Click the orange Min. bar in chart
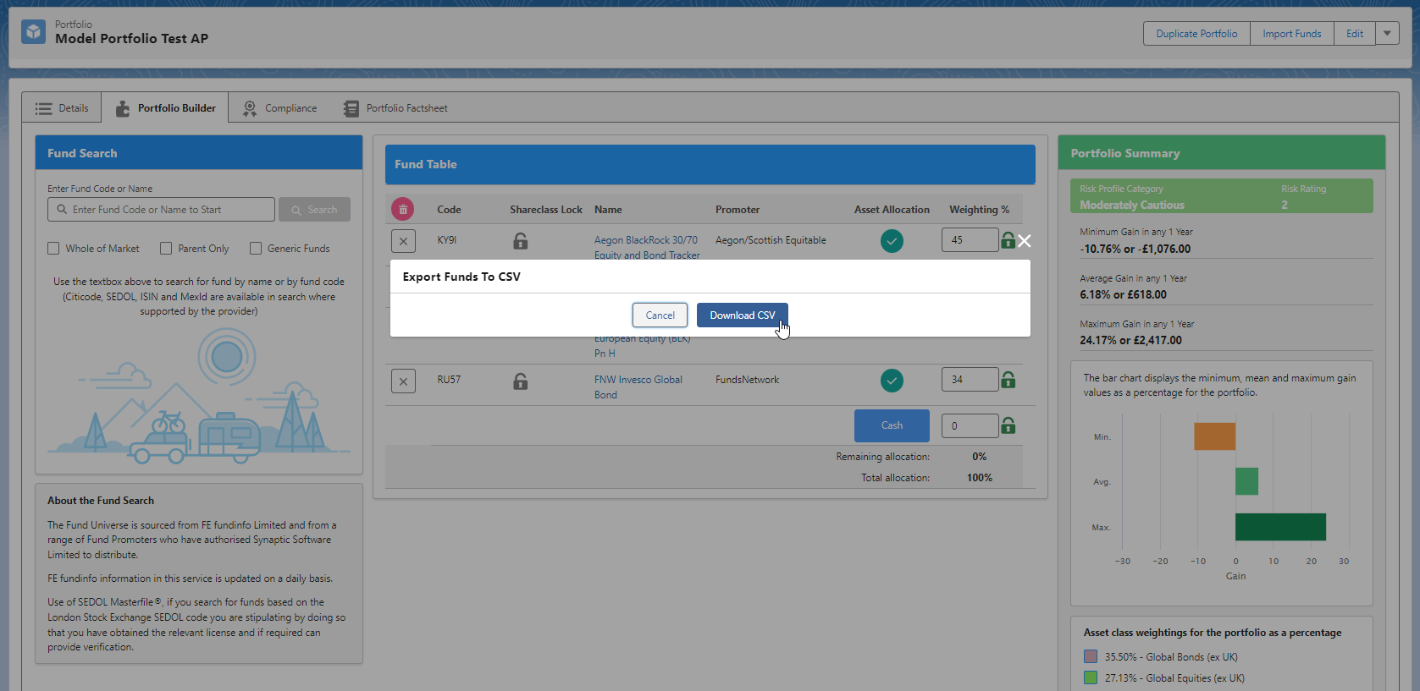This screenshot has width=1420, height=691. [x=1214, y=436]
